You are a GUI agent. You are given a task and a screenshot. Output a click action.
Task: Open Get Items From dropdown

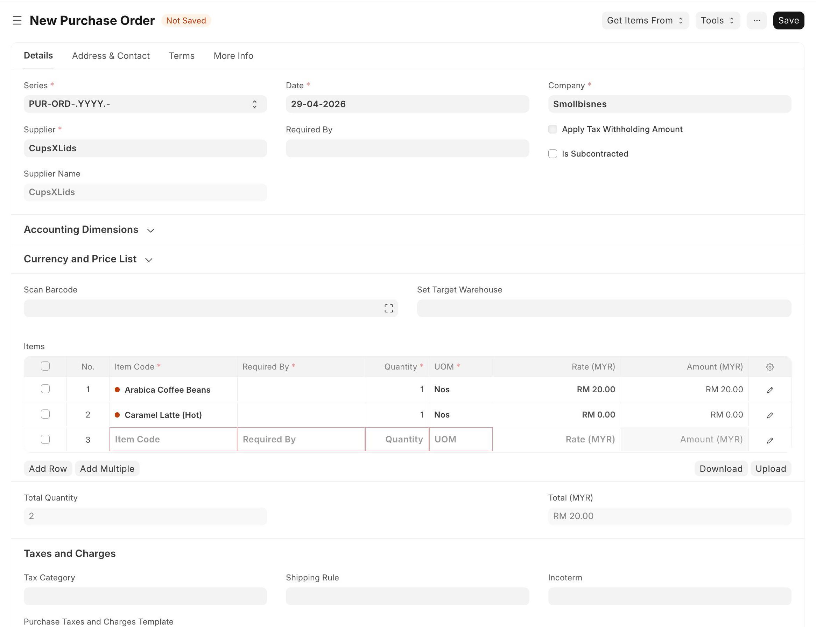coord(645,21)
